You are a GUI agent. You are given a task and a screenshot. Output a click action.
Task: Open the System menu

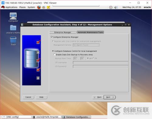pos(31,7)
